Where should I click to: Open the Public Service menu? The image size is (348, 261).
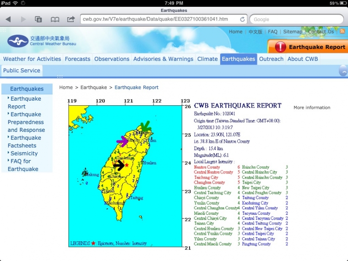(x=22, y=71)
